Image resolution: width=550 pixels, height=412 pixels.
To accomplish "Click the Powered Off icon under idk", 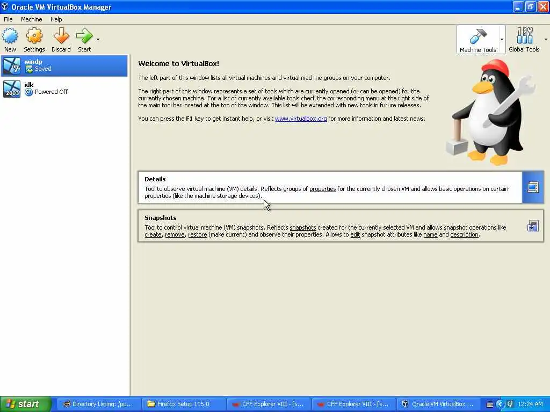I will (29, 92).
